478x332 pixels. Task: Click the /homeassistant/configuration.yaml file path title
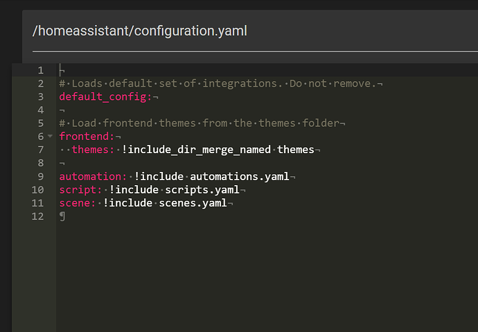pos(140,30)
